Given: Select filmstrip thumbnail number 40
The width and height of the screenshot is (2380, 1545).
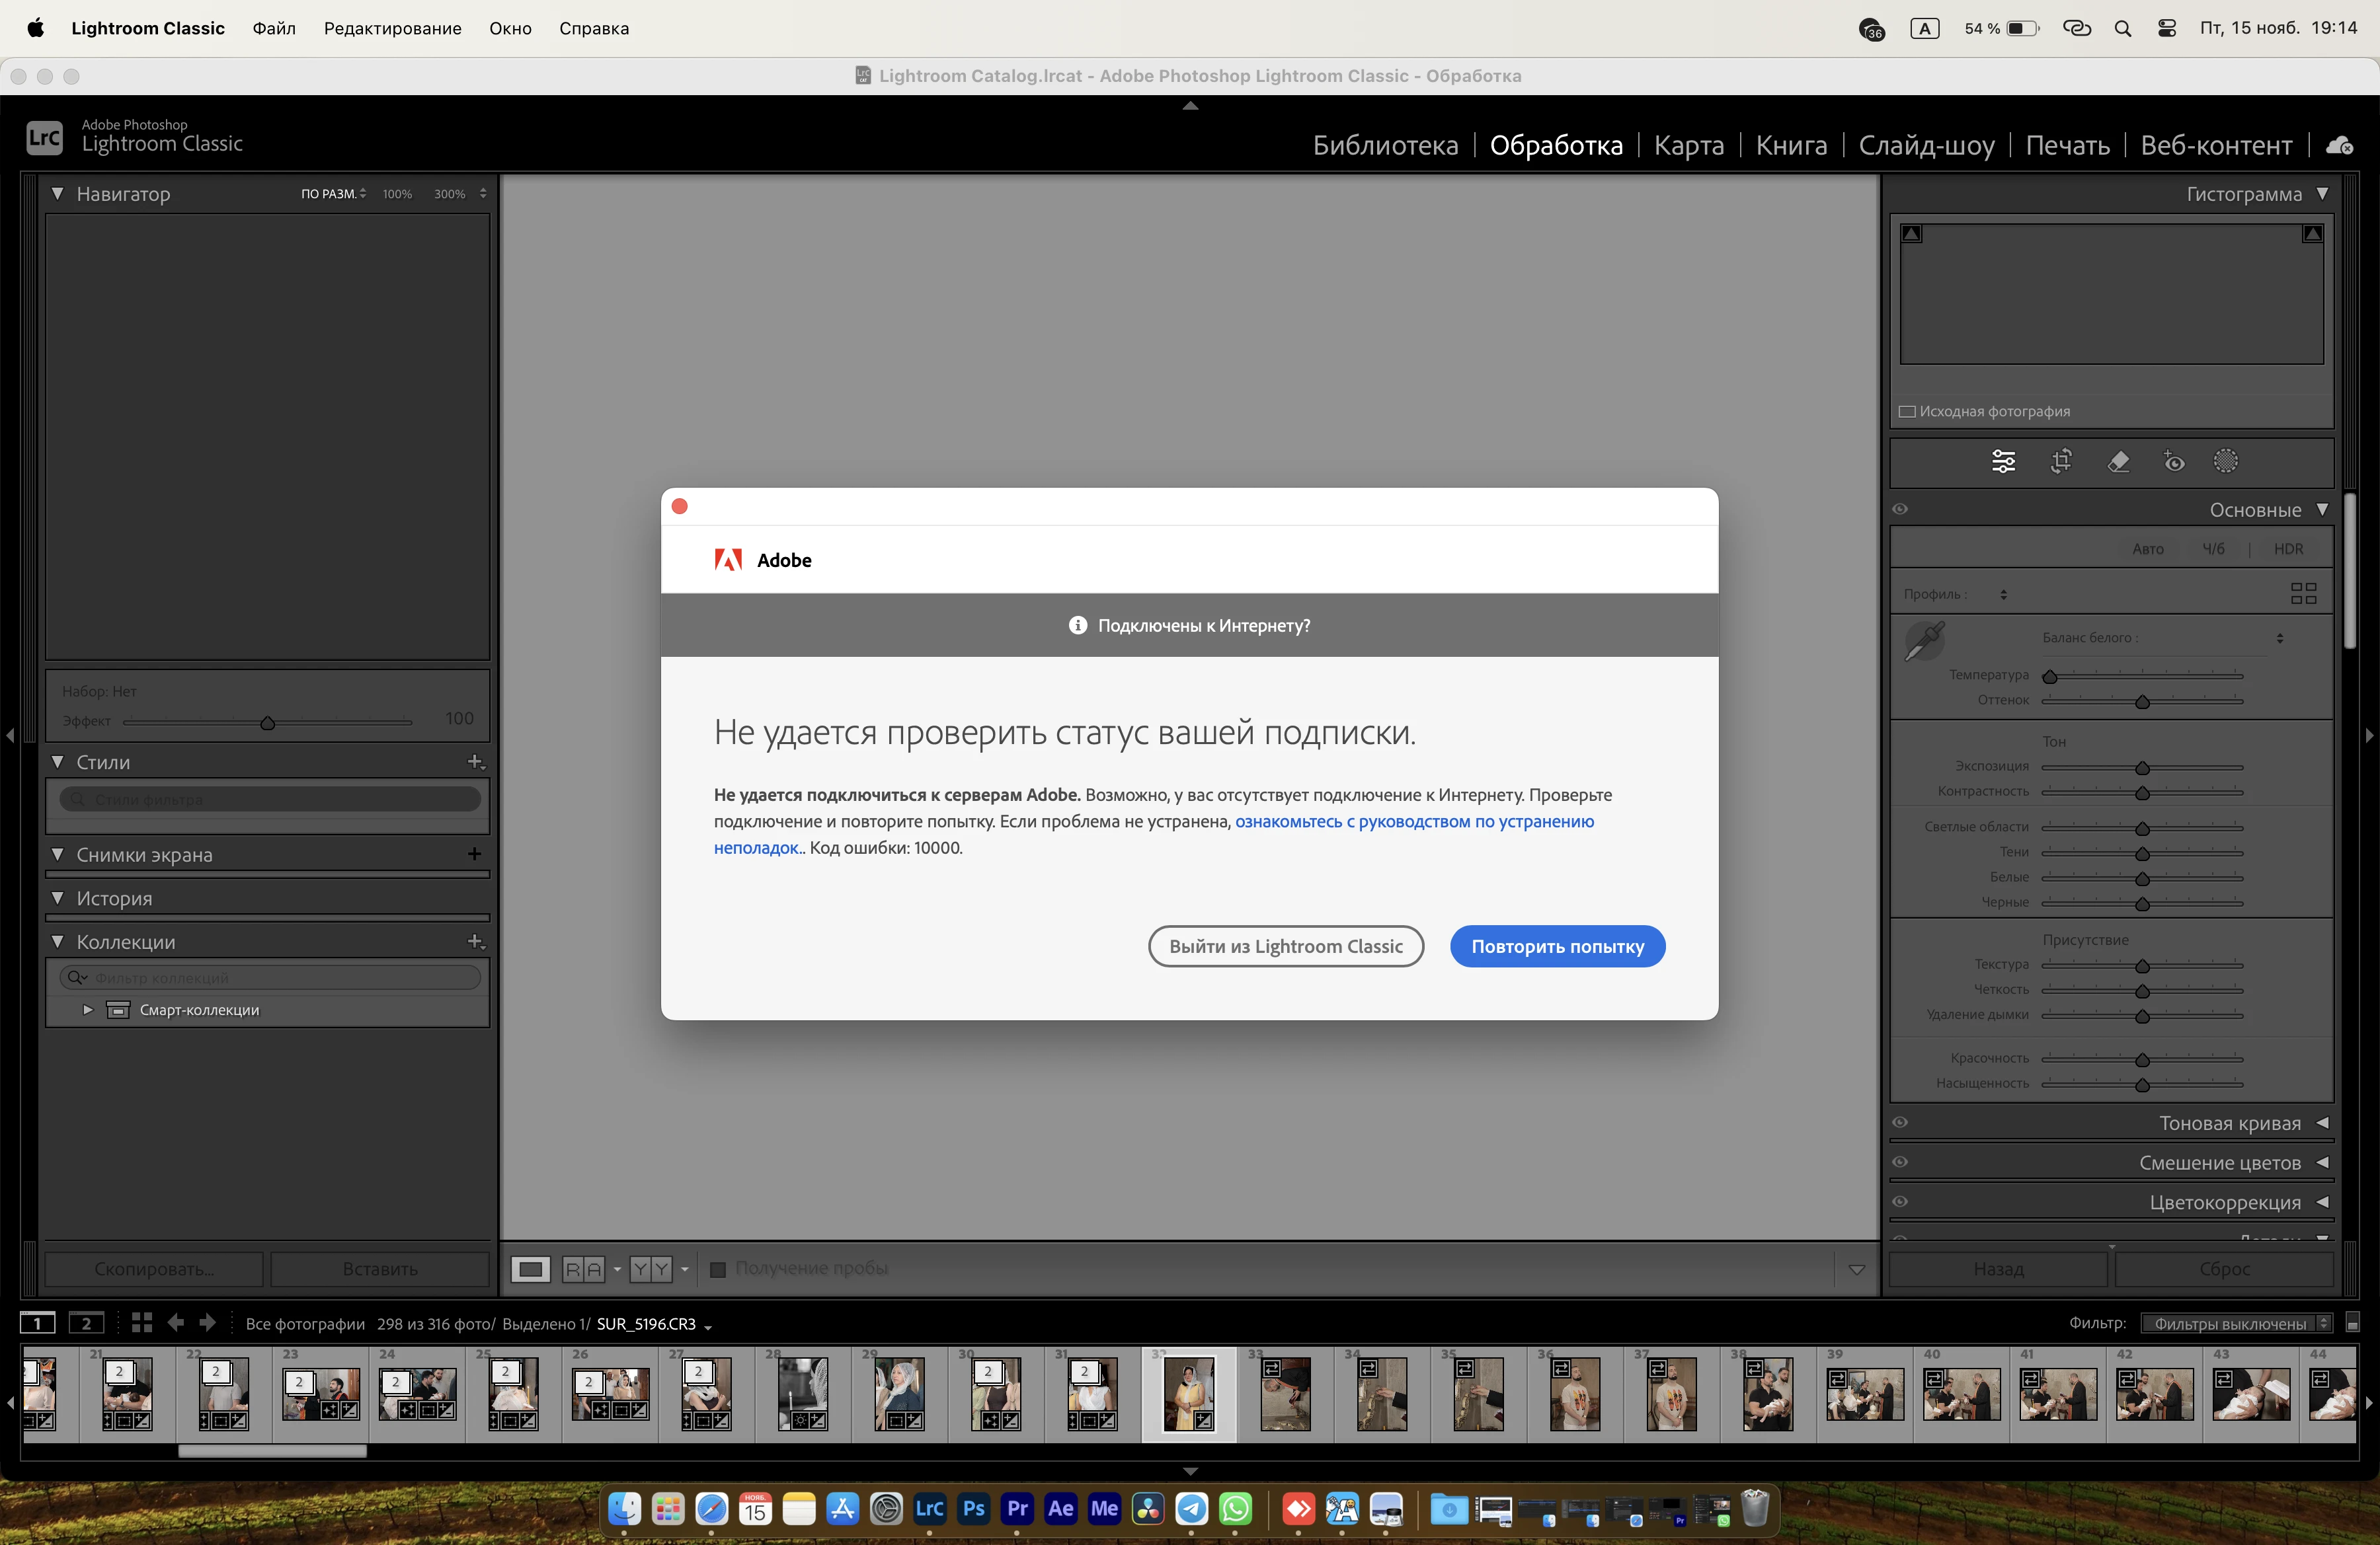Looking at the screenshot, I should pyautogui.click(x=1961, y=1394).
